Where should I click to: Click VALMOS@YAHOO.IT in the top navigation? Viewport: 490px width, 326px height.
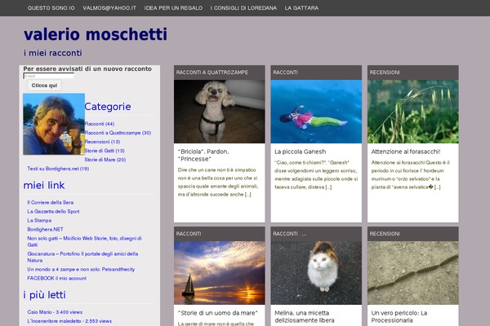tap(109, 8)
